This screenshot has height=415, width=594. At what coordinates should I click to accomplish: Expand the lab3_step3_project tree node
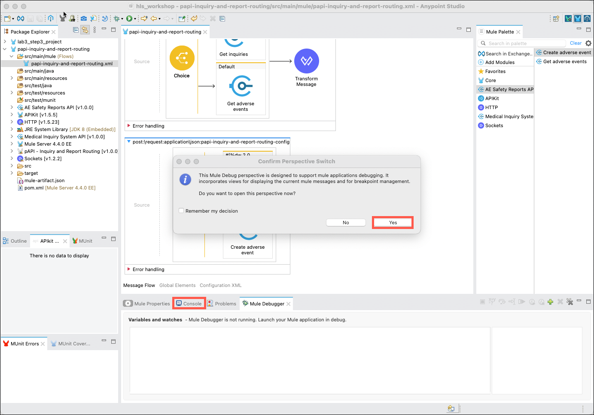click(x=5, y=42)
